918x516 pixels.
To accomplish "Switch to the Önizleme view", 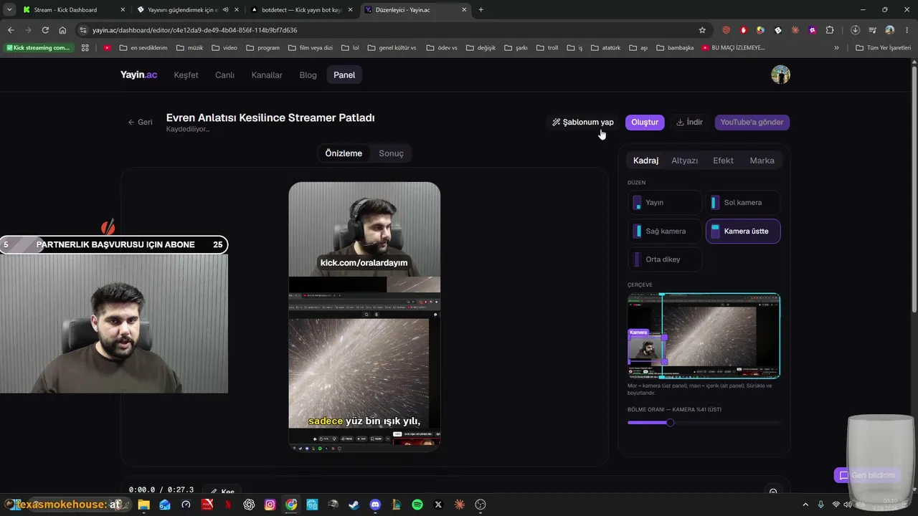I will [x=344, y=153].
